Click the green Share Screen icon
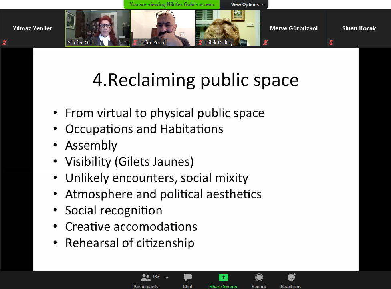This screenshot has height=289, width=391. click(223, 277)
